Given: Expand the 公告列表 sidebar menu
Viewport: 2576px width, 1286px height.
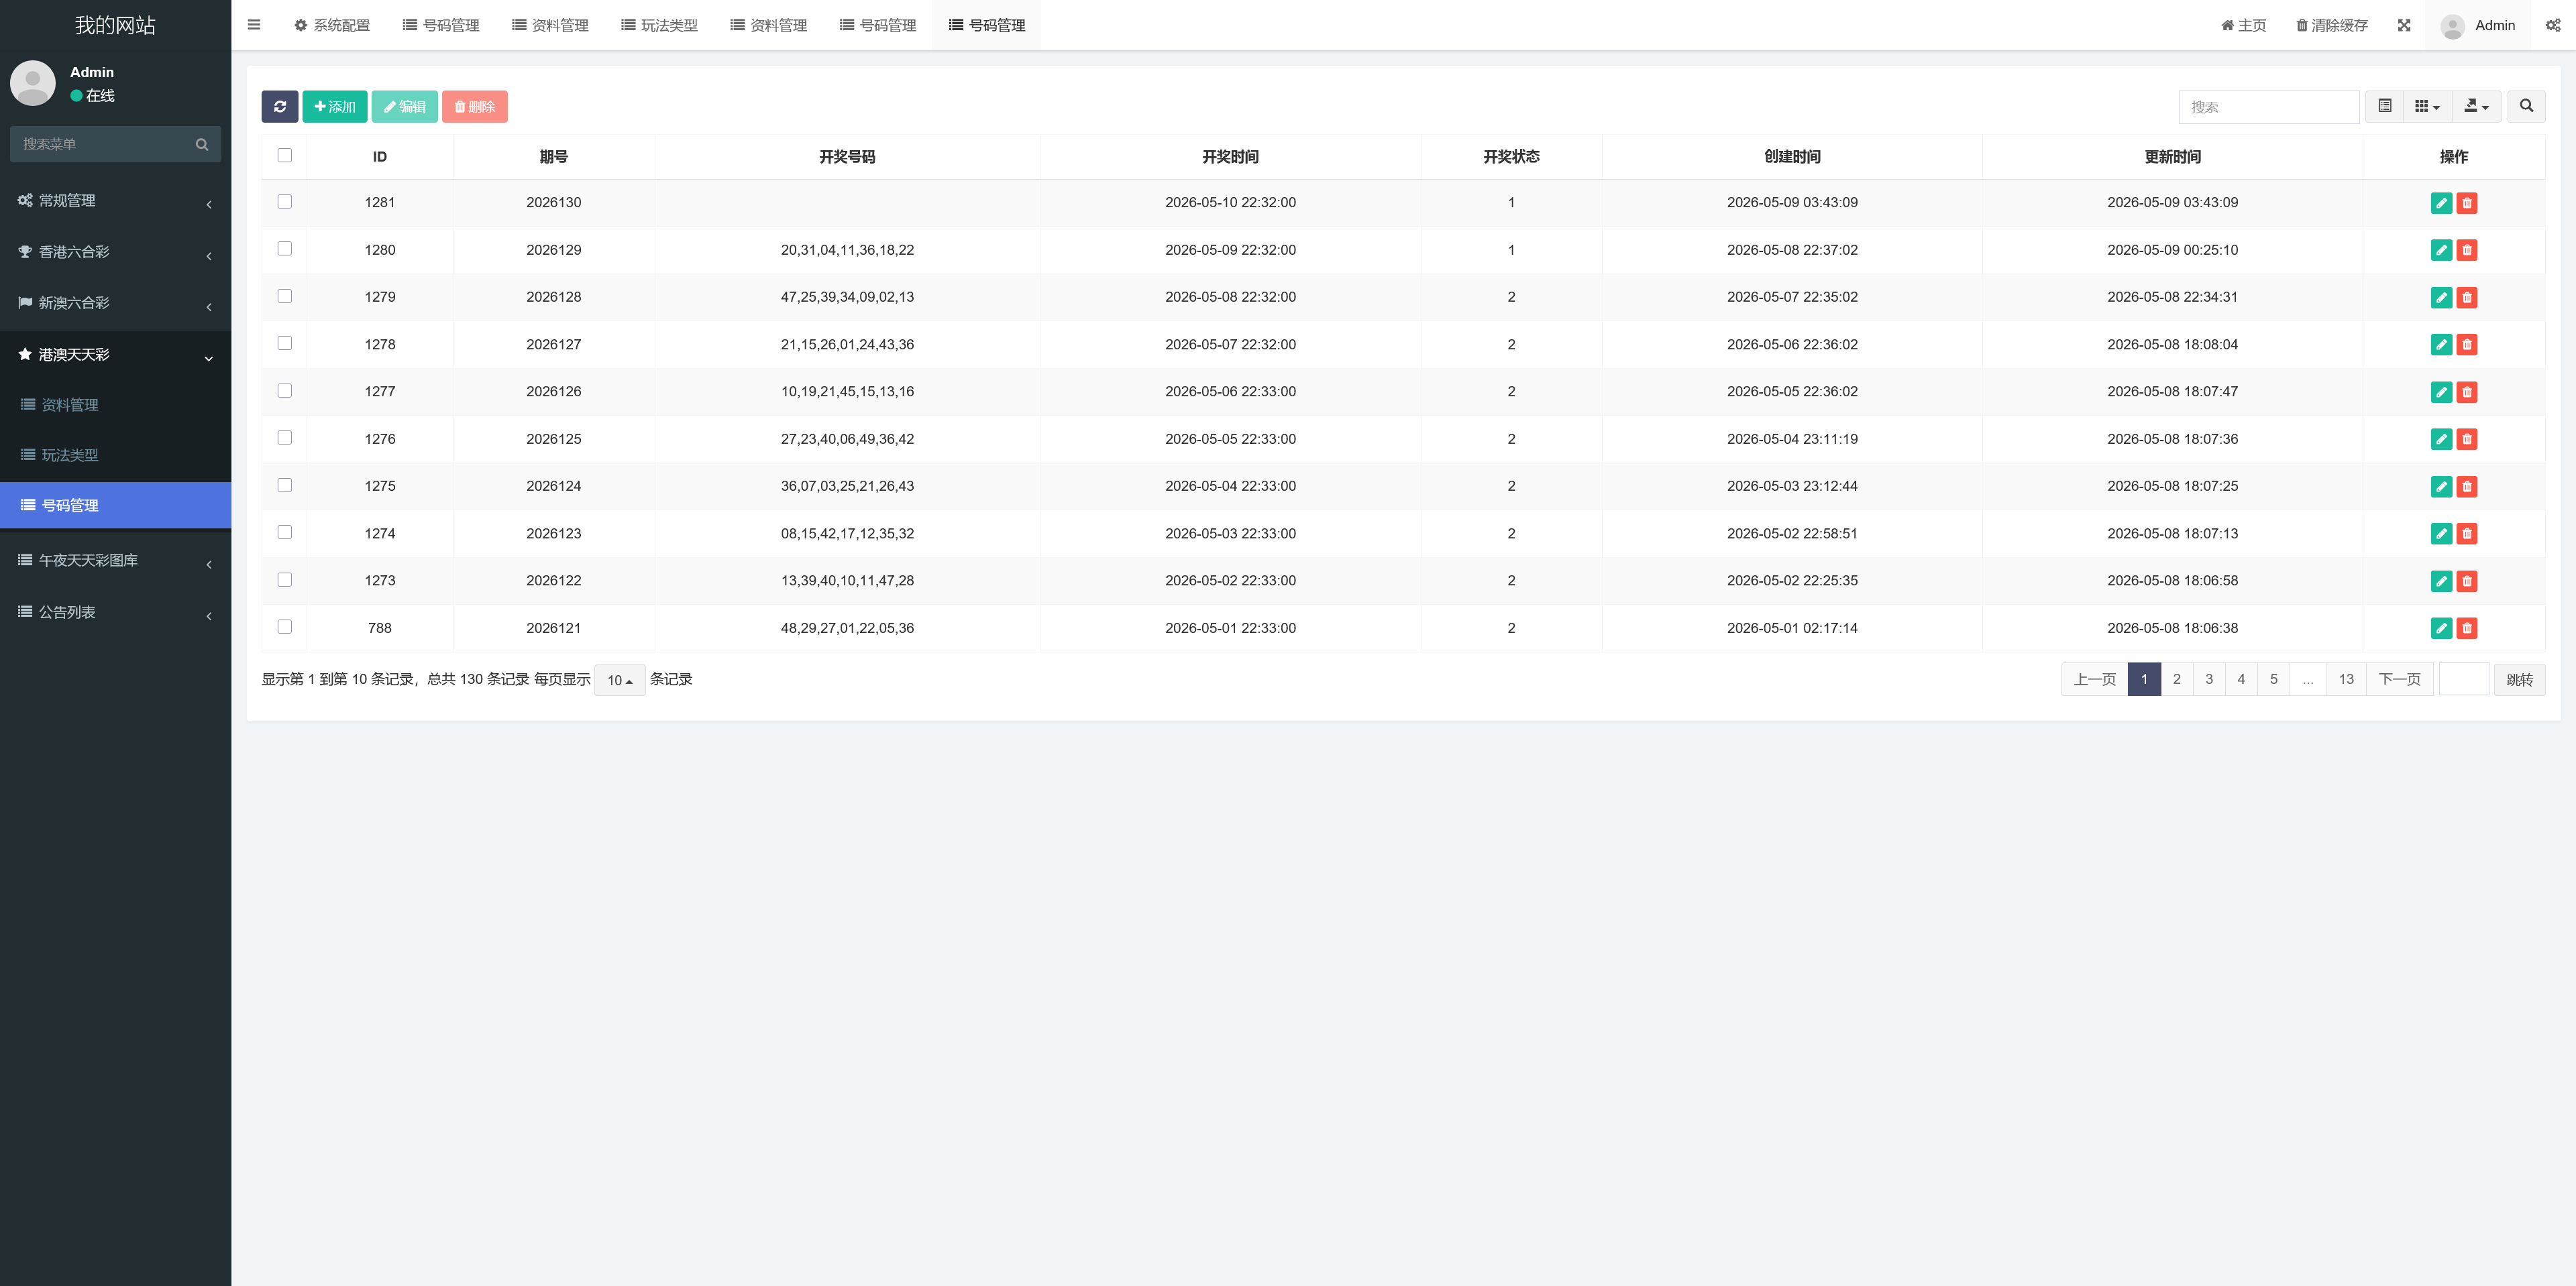Looking at the screenshot, I should pyautogui.click(x=115, y=613).
